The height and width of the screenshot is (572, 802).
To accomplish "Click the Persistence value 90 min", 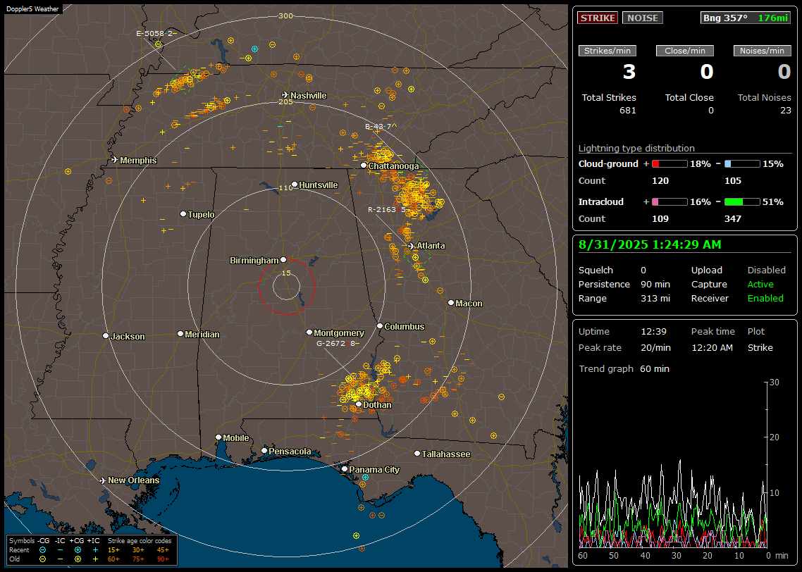I will click(x=655, y=284).
